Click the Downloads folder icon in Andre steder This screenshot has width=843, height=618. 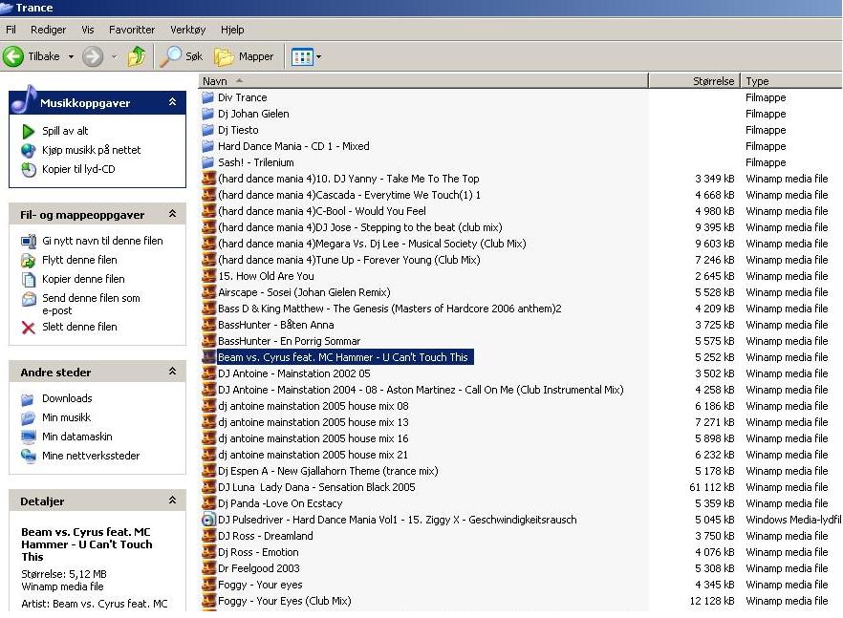click(28, 399)
